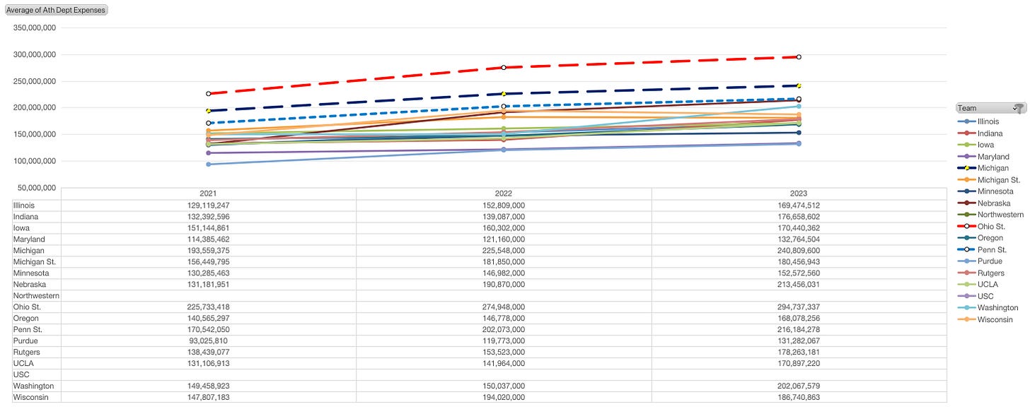1030x409 pixels.
Task: Click Northwestern row label in data table
Action: pyautogui.click(x=36, y=295)
